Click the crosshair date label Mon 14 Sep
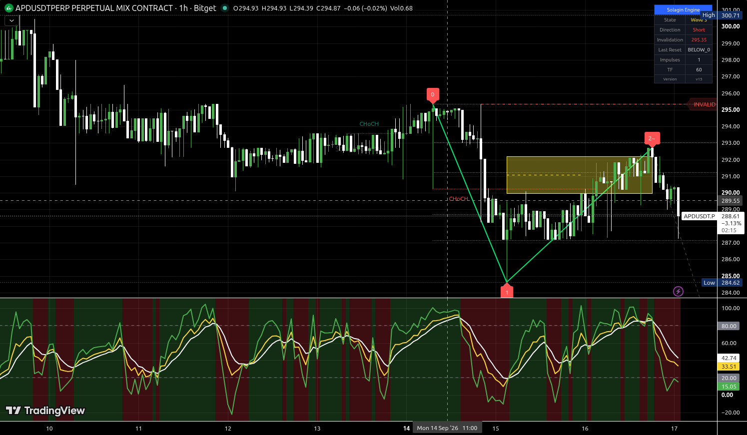The height and width of the screenshot is (435, 747). (x=447, y=428)
